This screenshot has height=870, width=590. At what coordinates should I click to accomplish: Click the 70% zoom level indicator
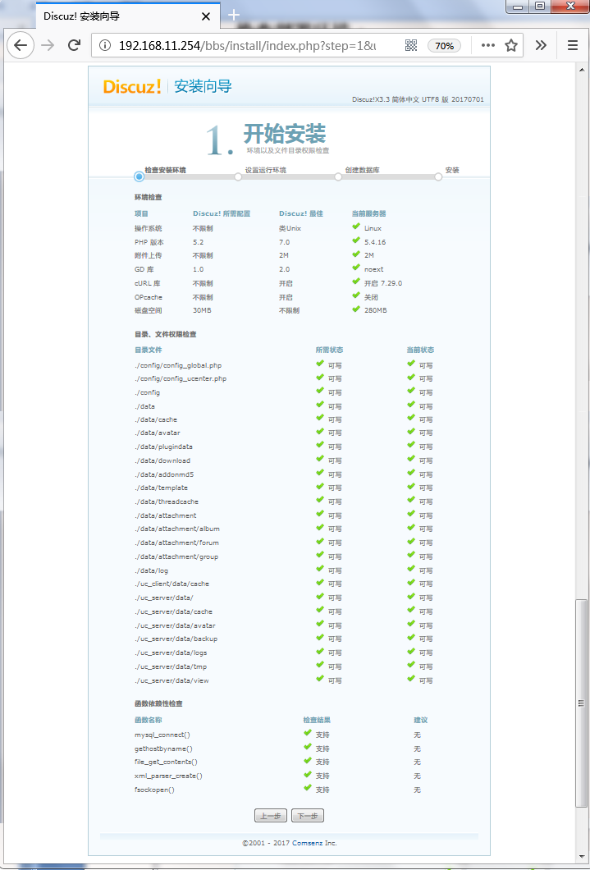coord(444,45)
